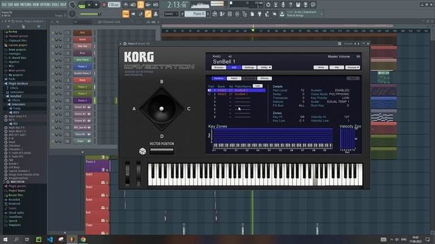Image resolution: width=435 pixels, height=244 pixels.
Task: Click the main pitch knob
Action: click(73, 14)
